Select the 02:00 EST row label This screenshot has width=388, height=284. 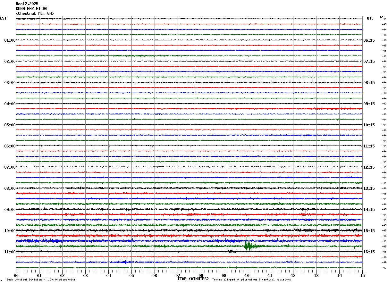10,62
